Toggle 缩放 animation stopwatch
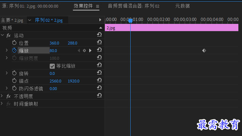The width and height of the screenshot is (242, 136). tap(15, 50)
